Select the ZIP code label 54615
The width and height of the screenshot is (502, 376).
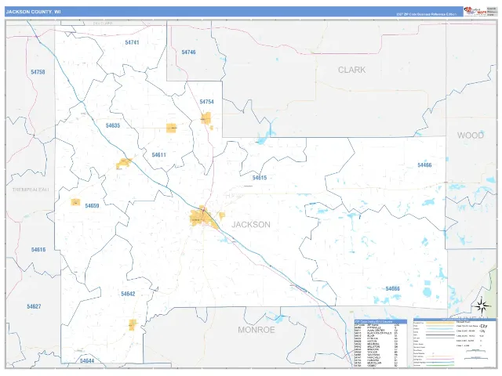click(x=260, y=178)
